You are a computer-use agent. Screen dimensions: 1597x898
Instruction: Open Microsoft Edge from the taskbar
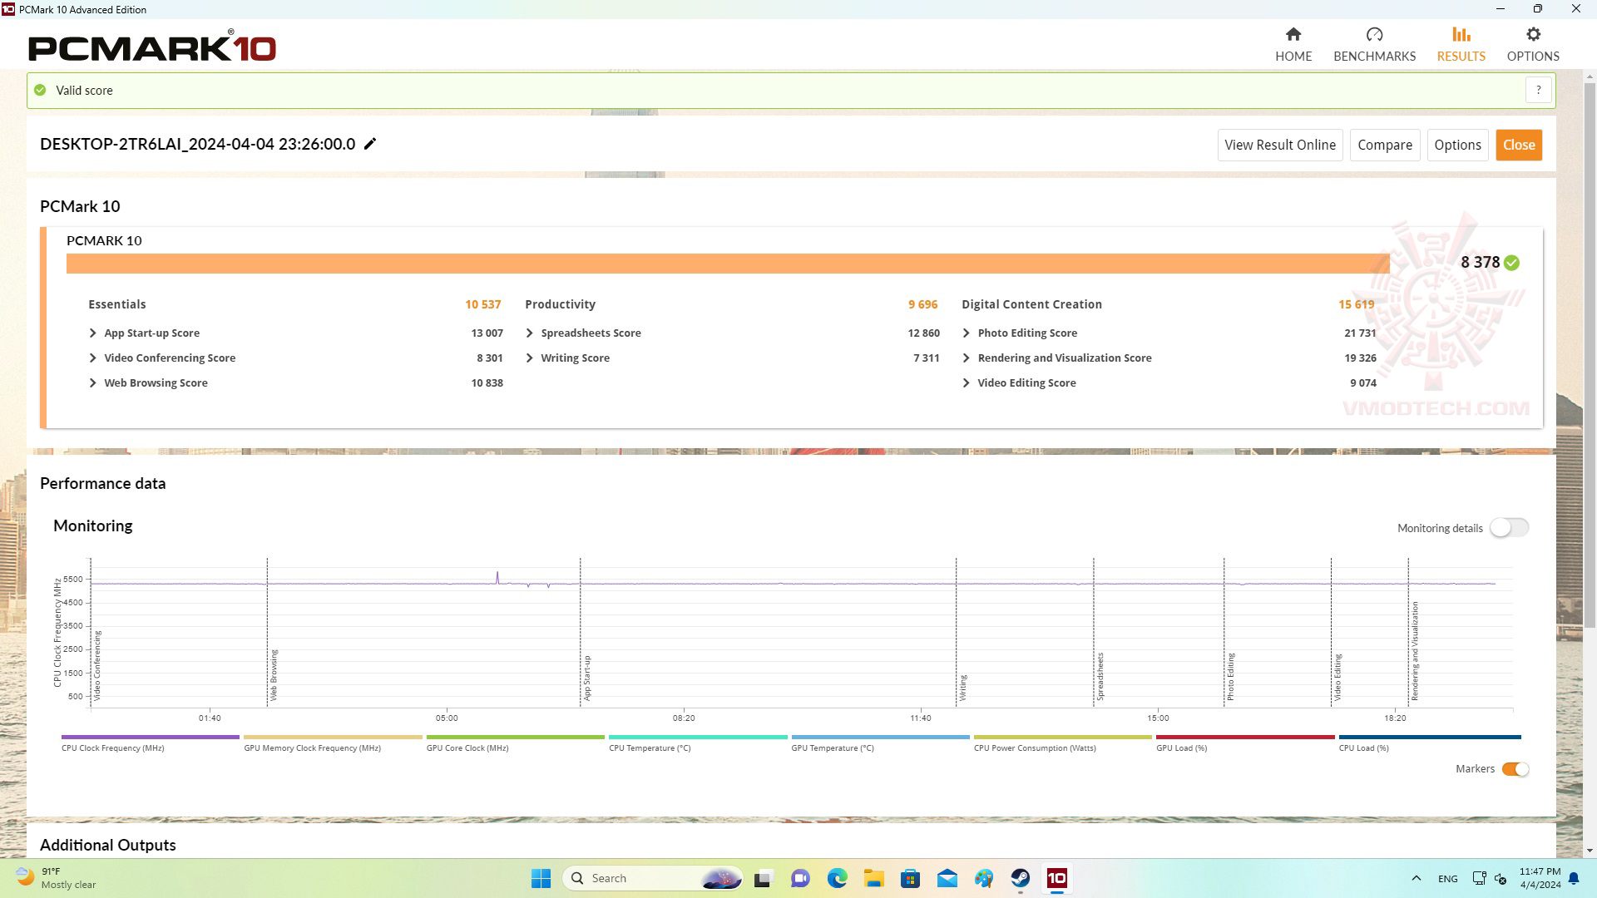(837, 878)
